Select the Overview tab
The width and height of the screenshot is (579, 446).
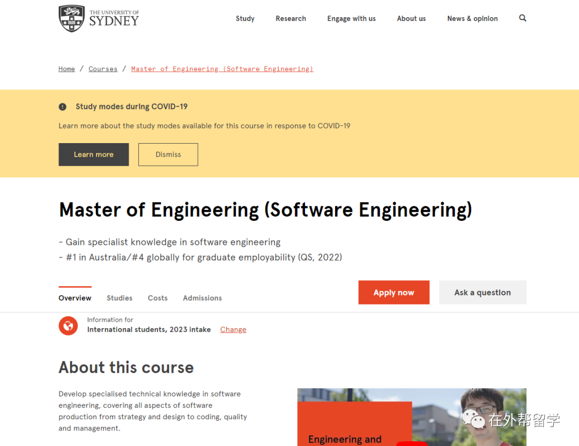[75, 298]
